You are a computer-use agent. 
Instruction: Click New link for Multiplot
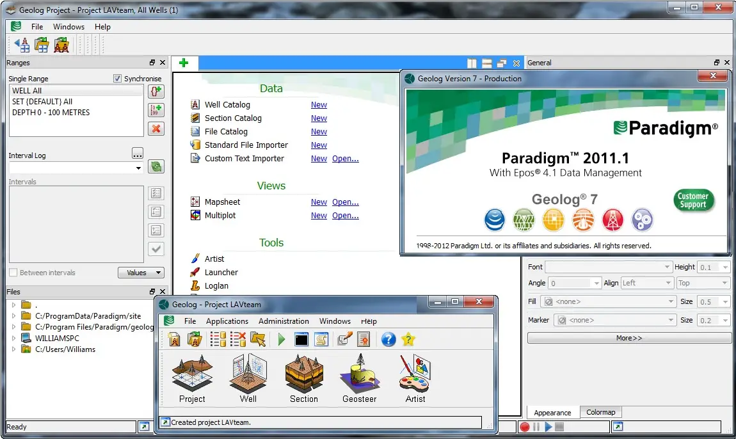coord(319,216)
